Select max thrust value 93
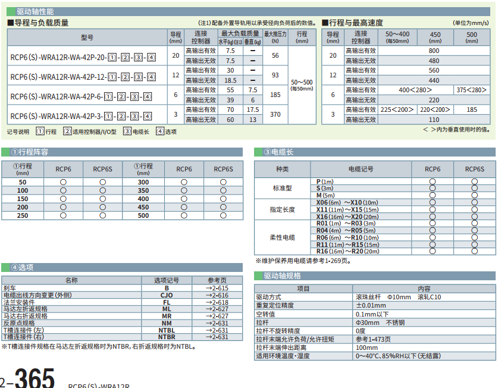 275,75
